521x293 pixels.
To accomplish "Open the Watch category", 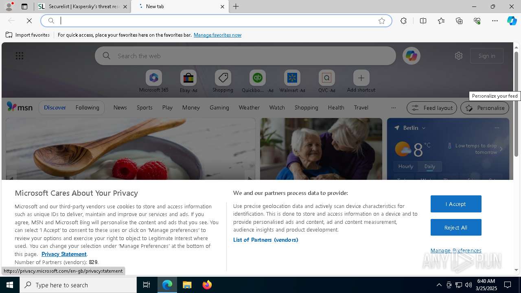I will [277, 107].
